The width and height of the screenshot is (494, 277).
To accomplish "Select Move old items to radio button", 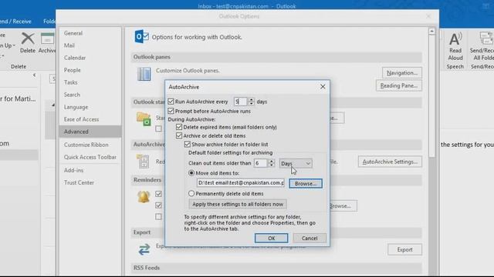I will (191, 172).
